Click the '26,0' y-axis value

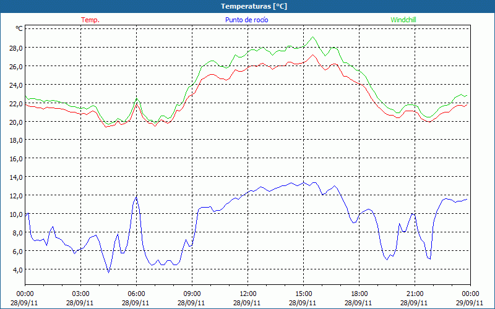tap(16, 67)
